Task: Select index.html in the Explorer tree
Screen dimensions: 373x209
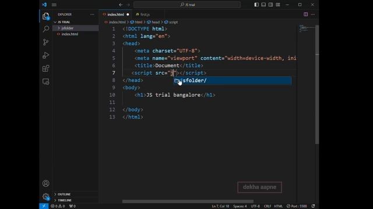Action: tap(76, 34)
